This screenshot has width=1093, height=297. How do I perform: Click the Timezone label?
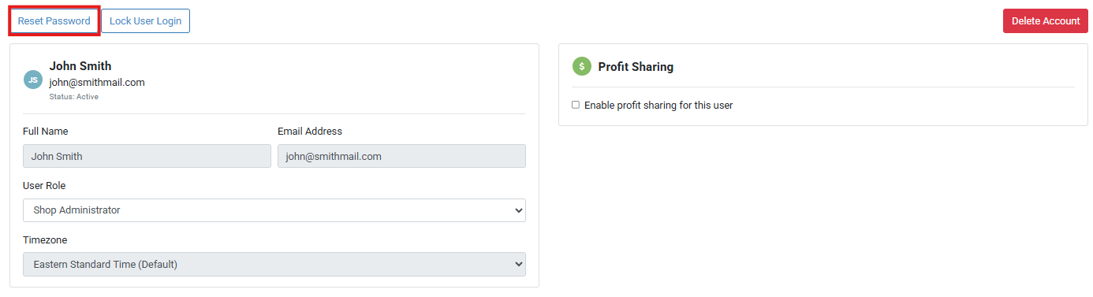click(45, 239)
